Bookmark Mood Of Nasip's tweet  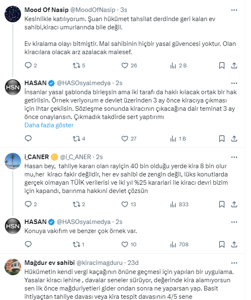pos(222,65)
